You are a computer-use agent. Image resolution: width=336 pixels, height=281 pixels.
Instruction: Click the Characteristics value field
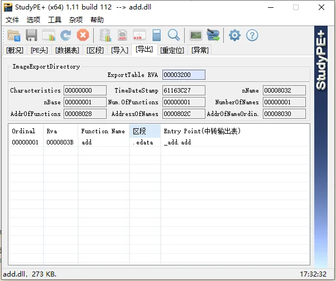[x=85, y=90]
